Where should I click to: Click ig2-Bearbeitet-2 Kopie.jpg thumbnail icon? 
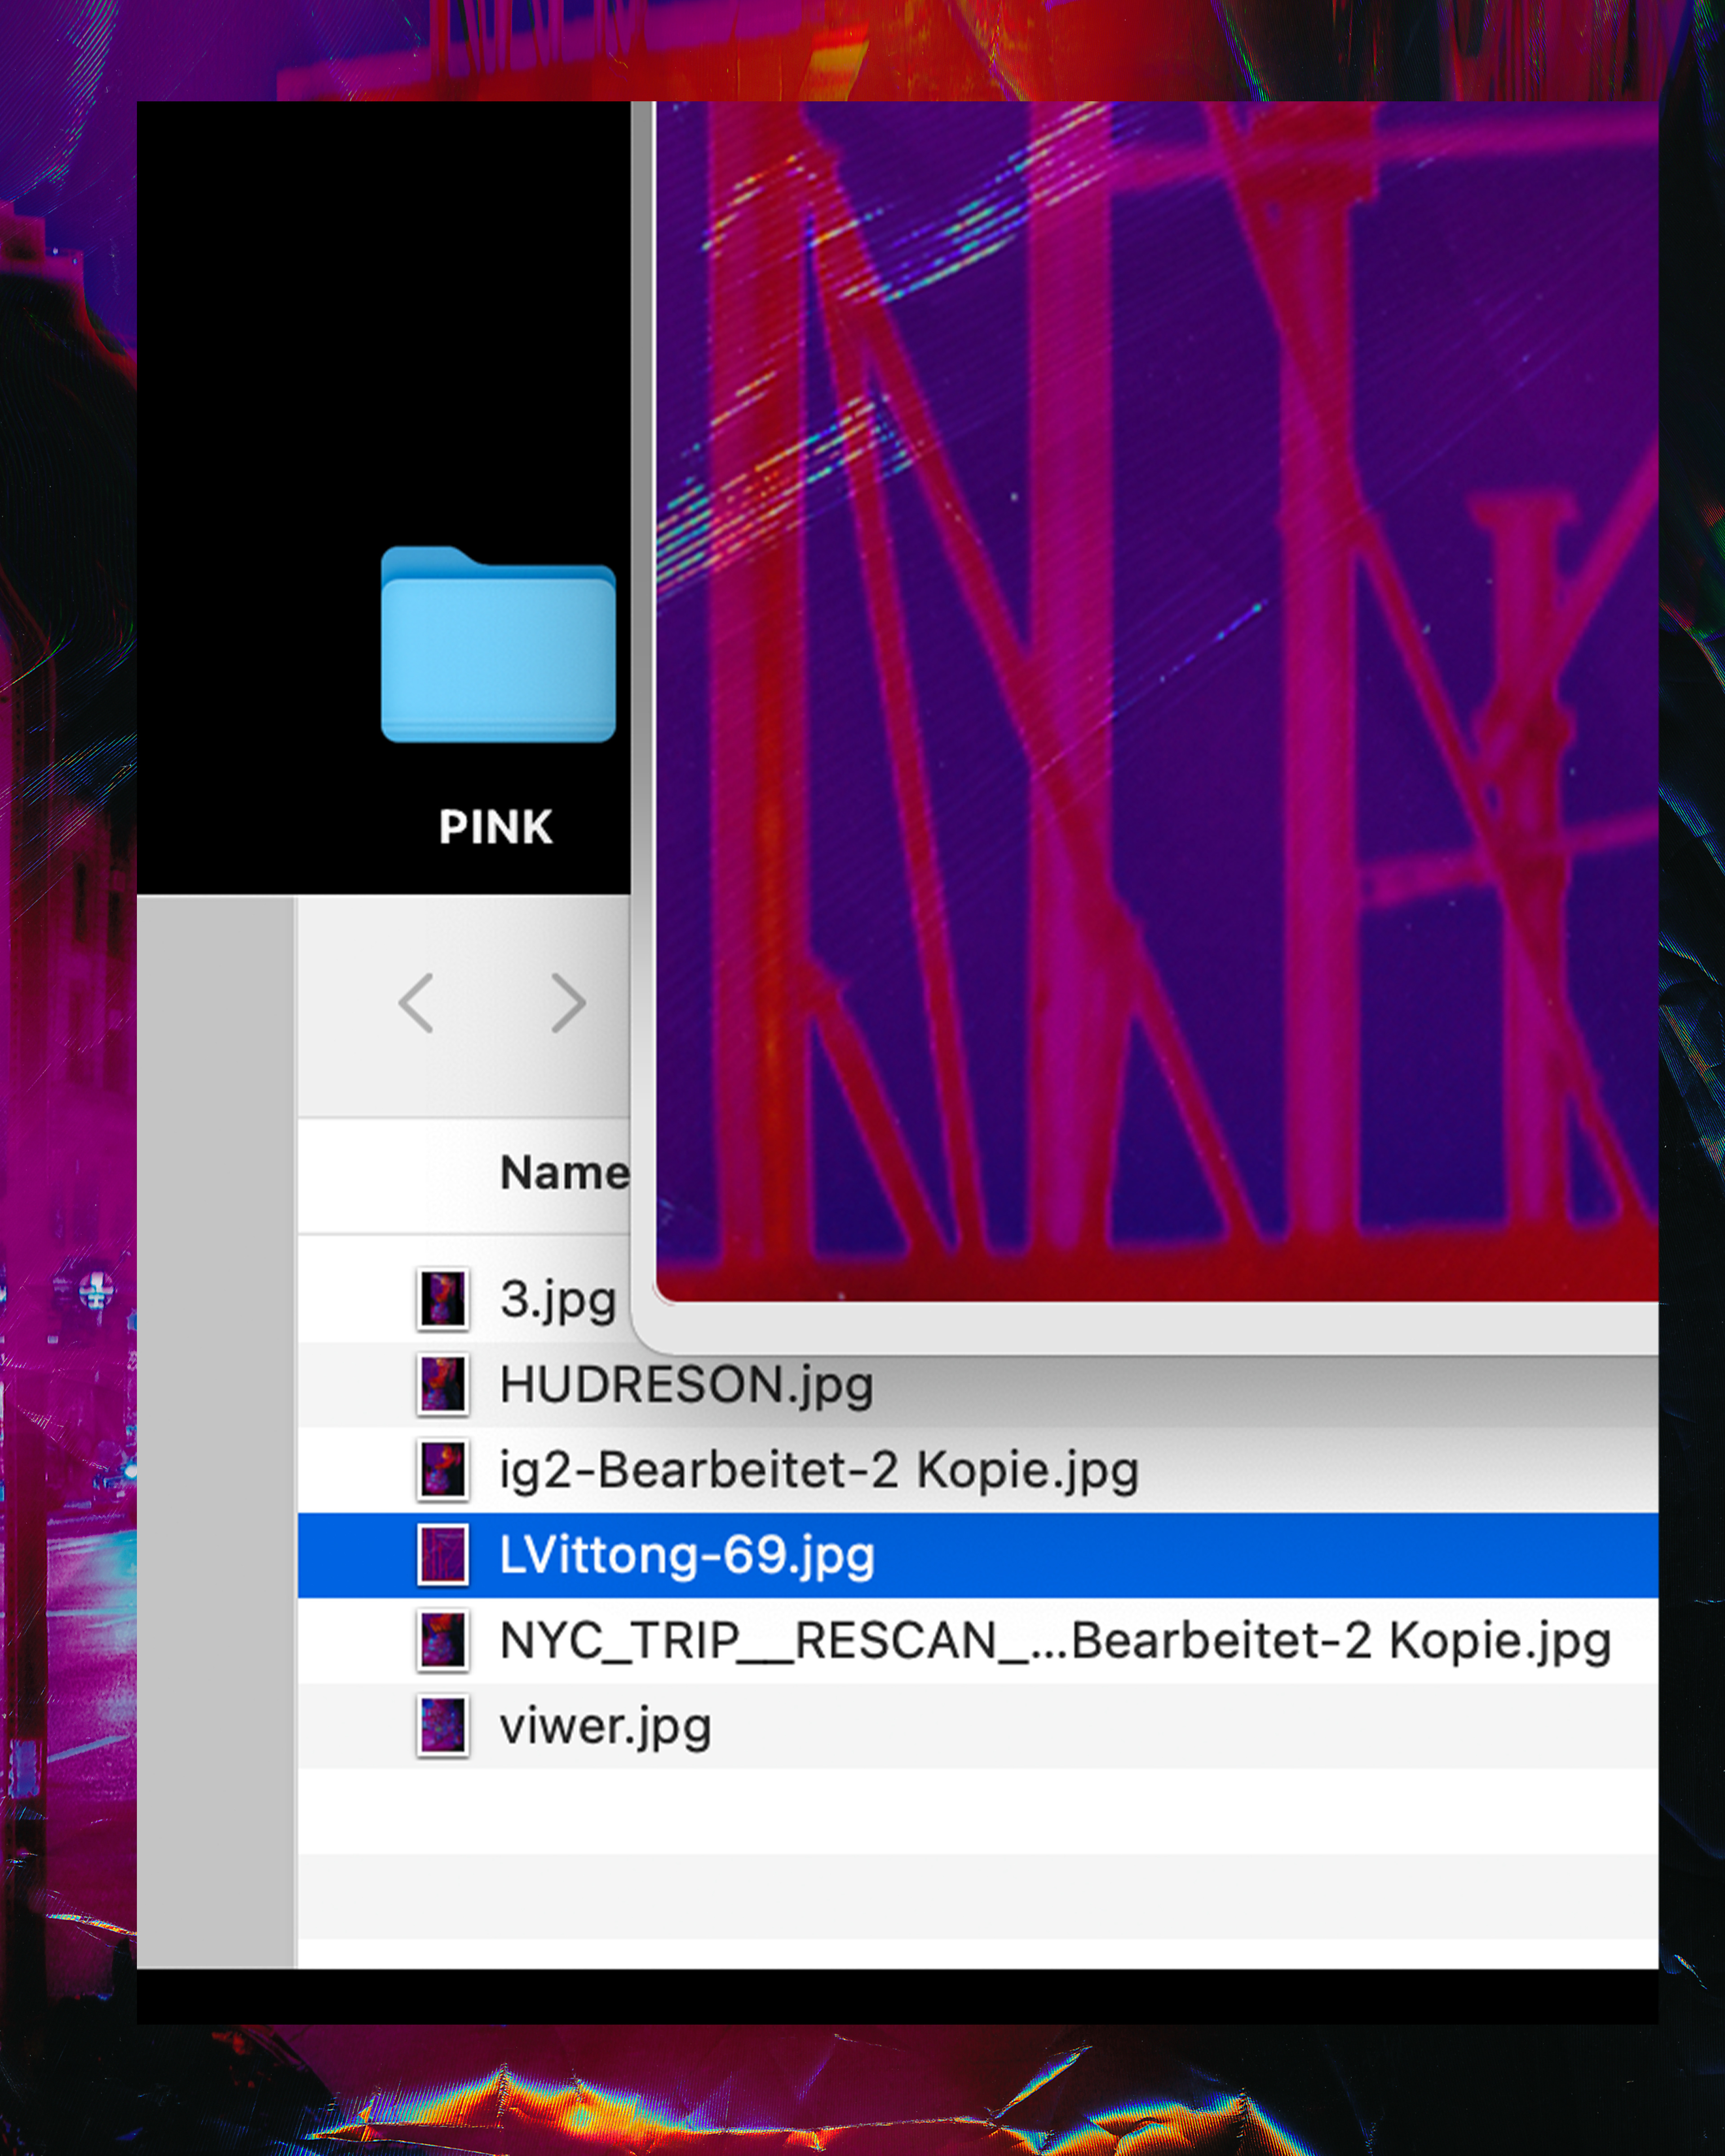pyautogui.click(x=442, y=1470)
